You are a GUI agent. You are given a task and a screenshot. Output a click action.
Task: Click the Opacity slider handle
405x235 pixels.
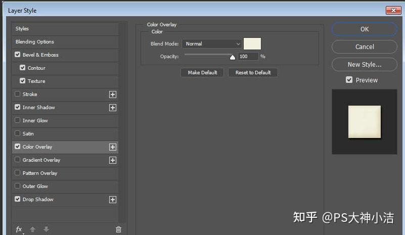coord(233,57)
